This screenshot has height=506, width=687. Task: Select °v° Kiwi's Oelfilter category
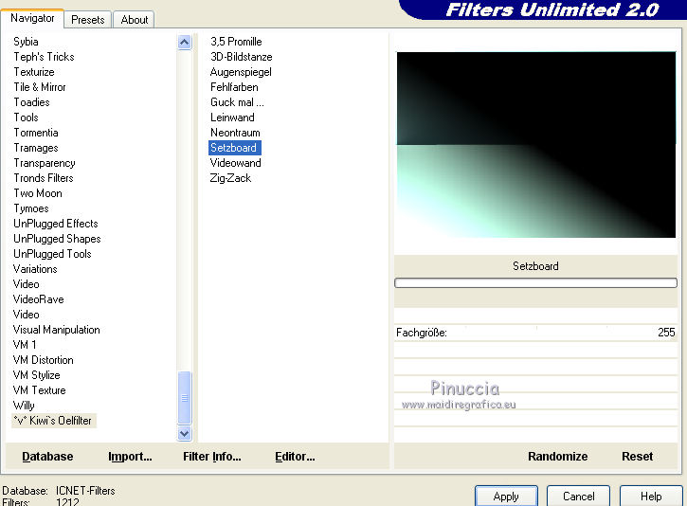coord(53,421)
